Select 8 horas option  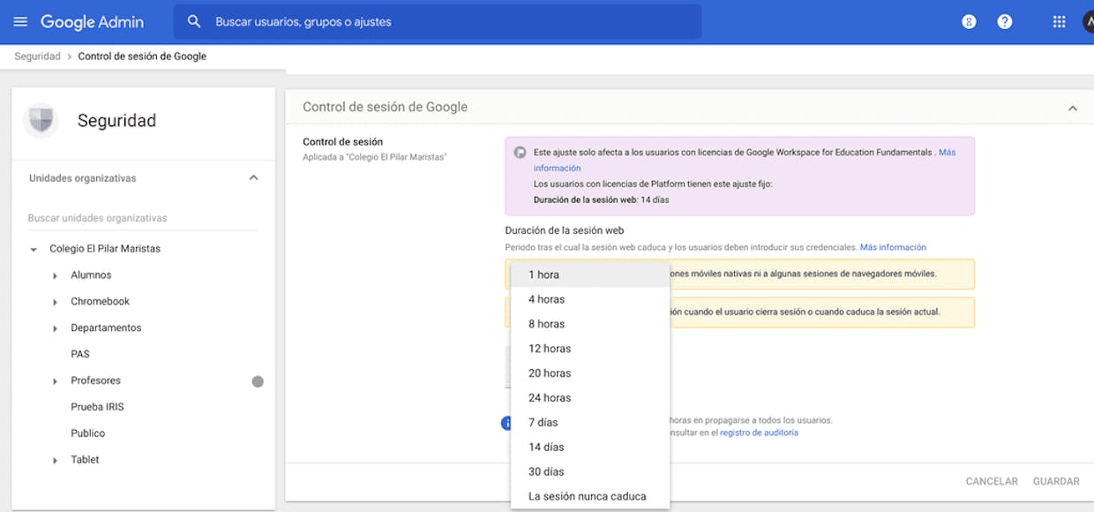pos(590,324)
